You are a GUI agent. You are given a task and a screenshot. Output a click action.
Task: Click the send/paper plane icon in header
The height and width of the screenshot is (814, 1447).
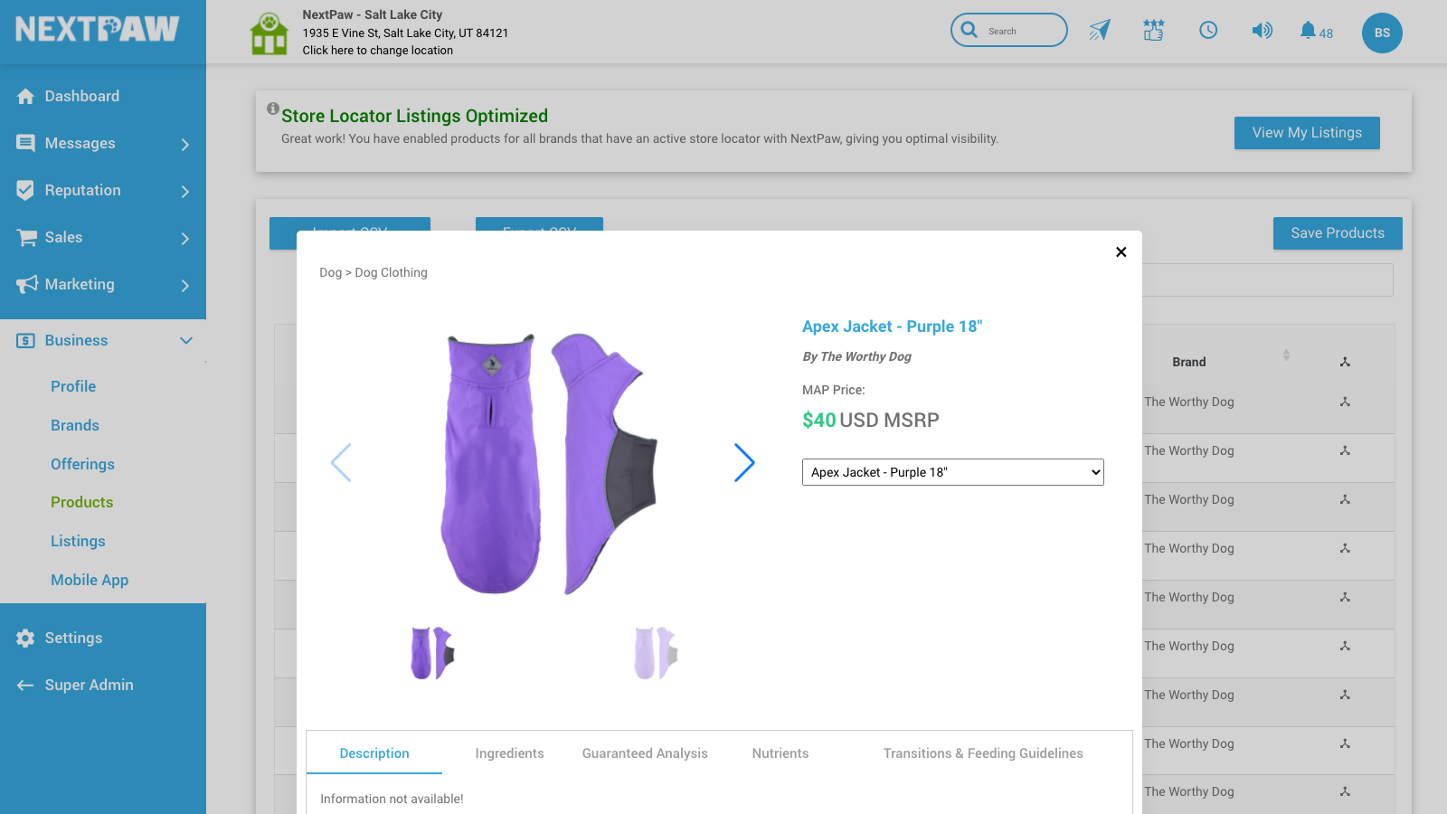coord(1099,30)
